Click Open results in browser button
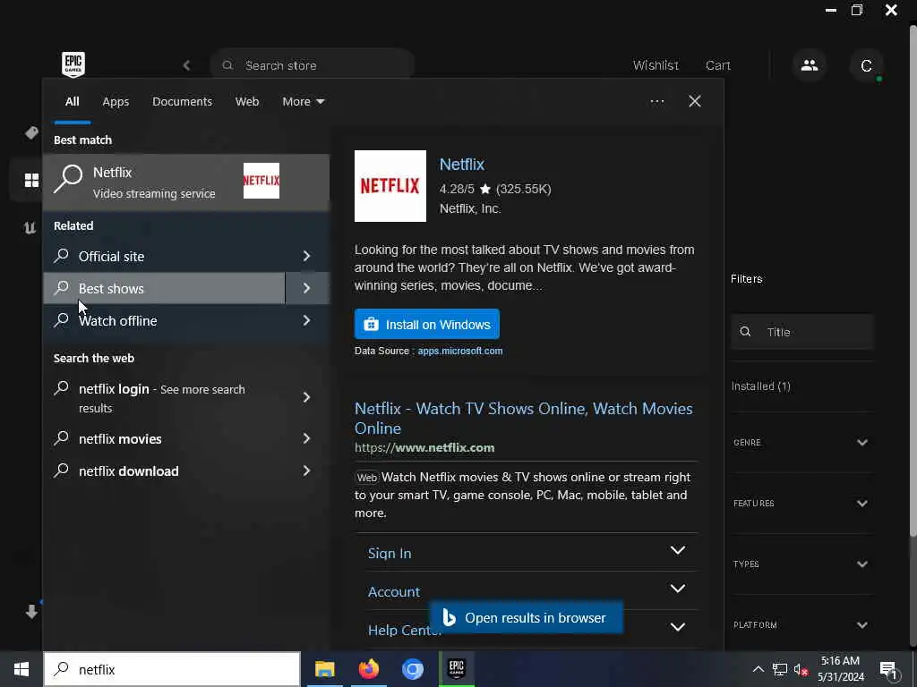This screenshot has width=917, height=687. point(526,617)
